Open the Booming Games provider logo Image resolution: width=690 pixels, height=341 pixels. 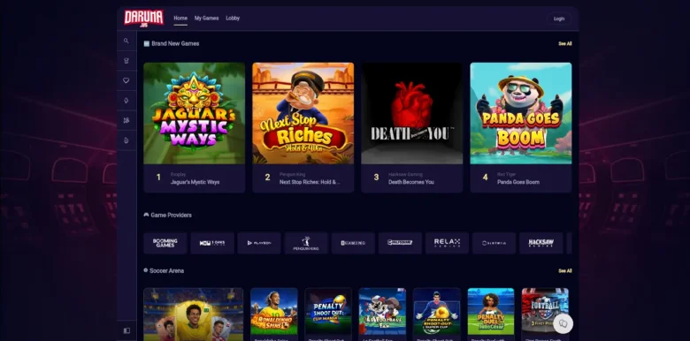pos(165,243)
